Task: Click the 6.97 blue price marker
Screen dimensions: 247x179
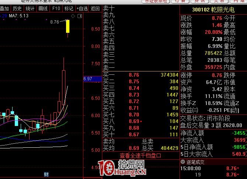Action: (92, 79)
